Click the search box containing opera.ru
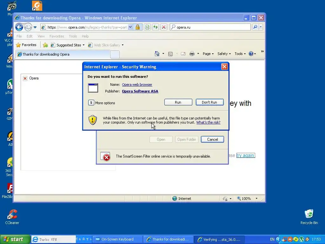Image resolution: width=325 pixels, height=244 pixels. (x=210, y=27)
